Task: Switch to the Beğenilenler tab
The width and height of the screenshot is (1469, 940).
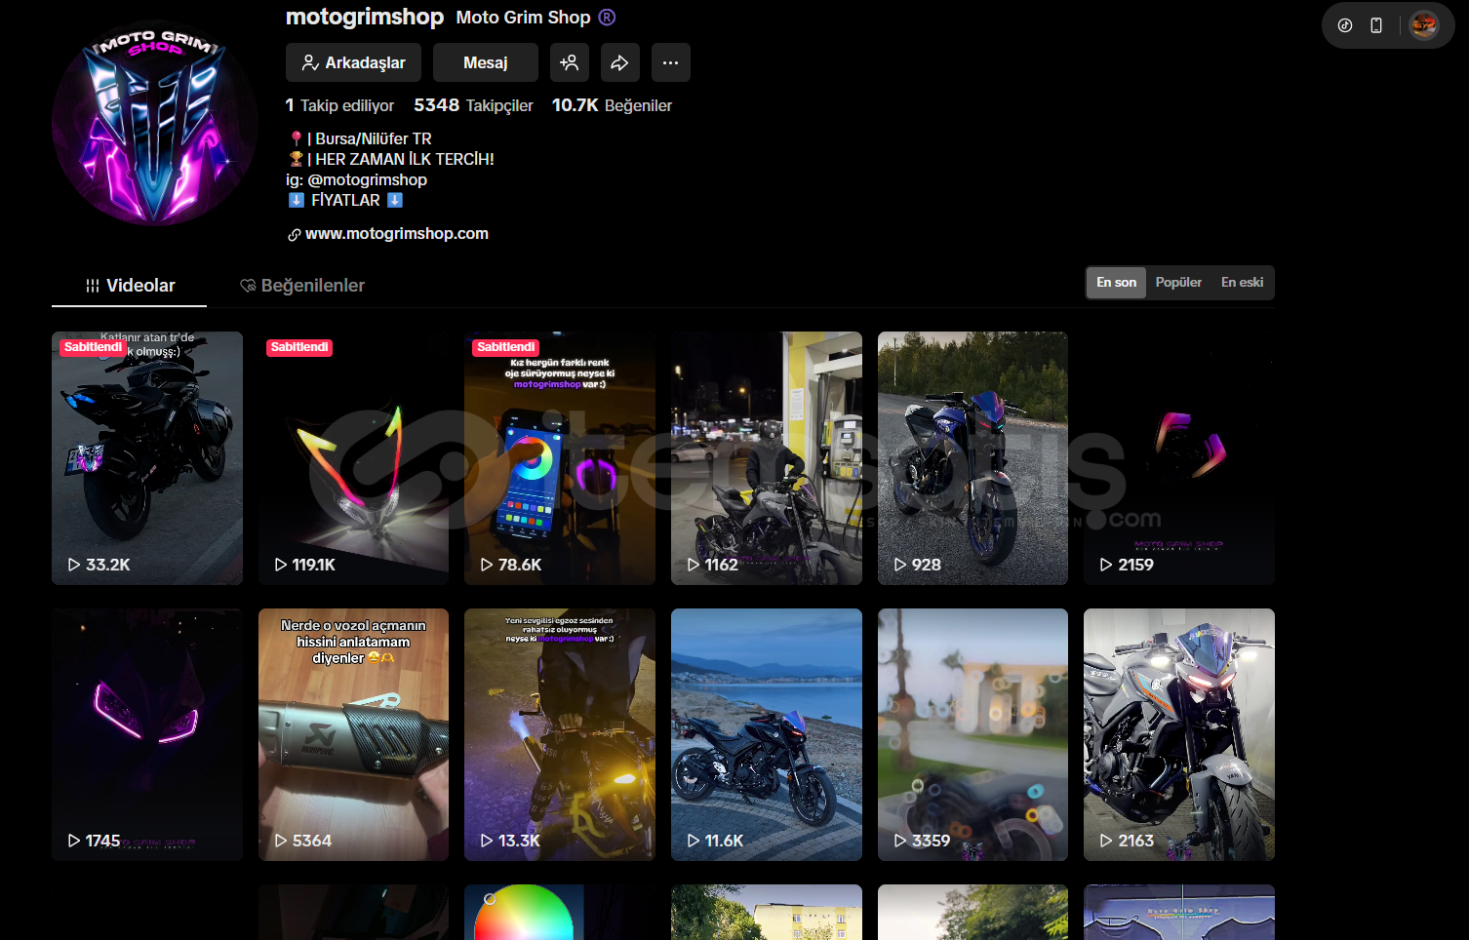Action: (302, 286)
